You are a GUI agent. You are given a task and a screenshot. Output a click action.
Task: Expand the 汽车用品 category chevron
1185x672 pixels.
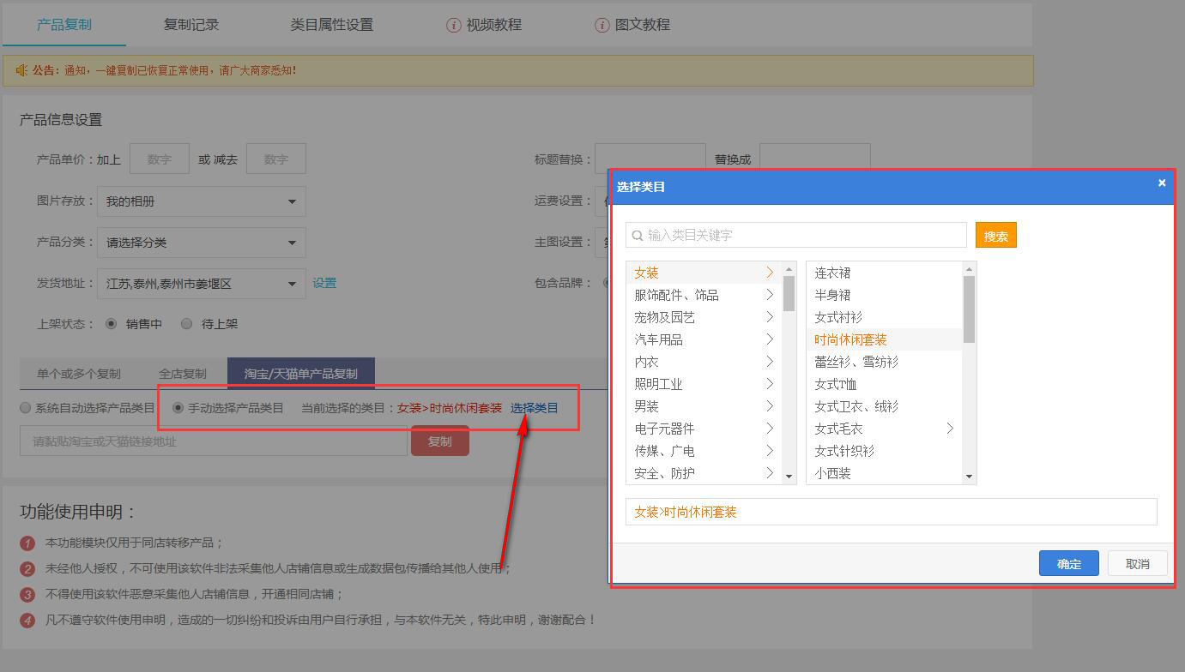point(770,339)
